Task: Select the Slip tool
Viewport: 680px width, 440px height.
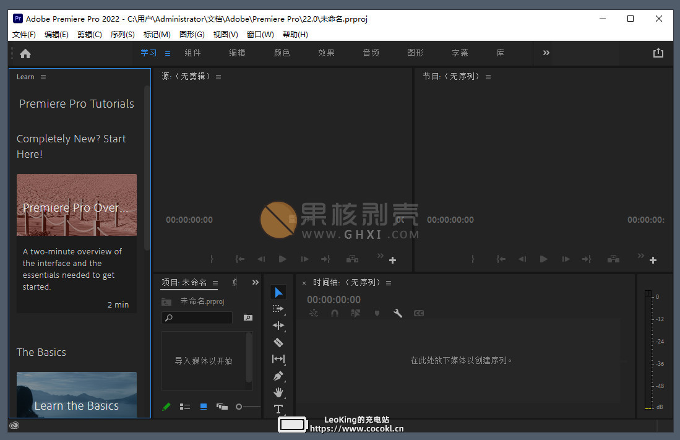Action: click(x=278, y=359)
